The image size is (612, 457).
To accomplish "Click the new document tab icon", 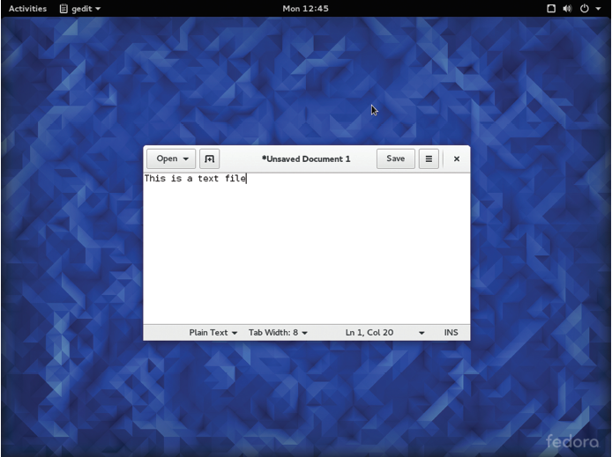I will coord(210,158).
